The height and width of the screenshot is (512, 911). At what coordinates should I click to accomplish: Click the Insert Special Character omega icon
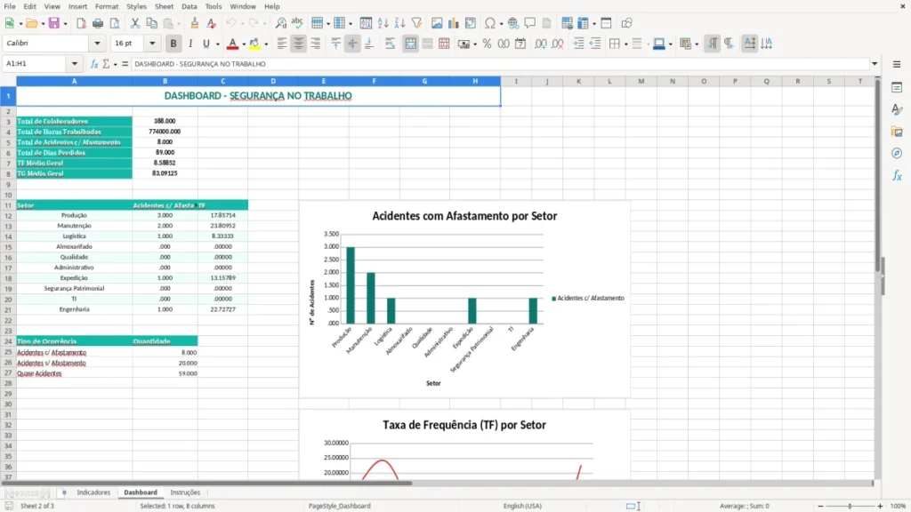(490, 23)
